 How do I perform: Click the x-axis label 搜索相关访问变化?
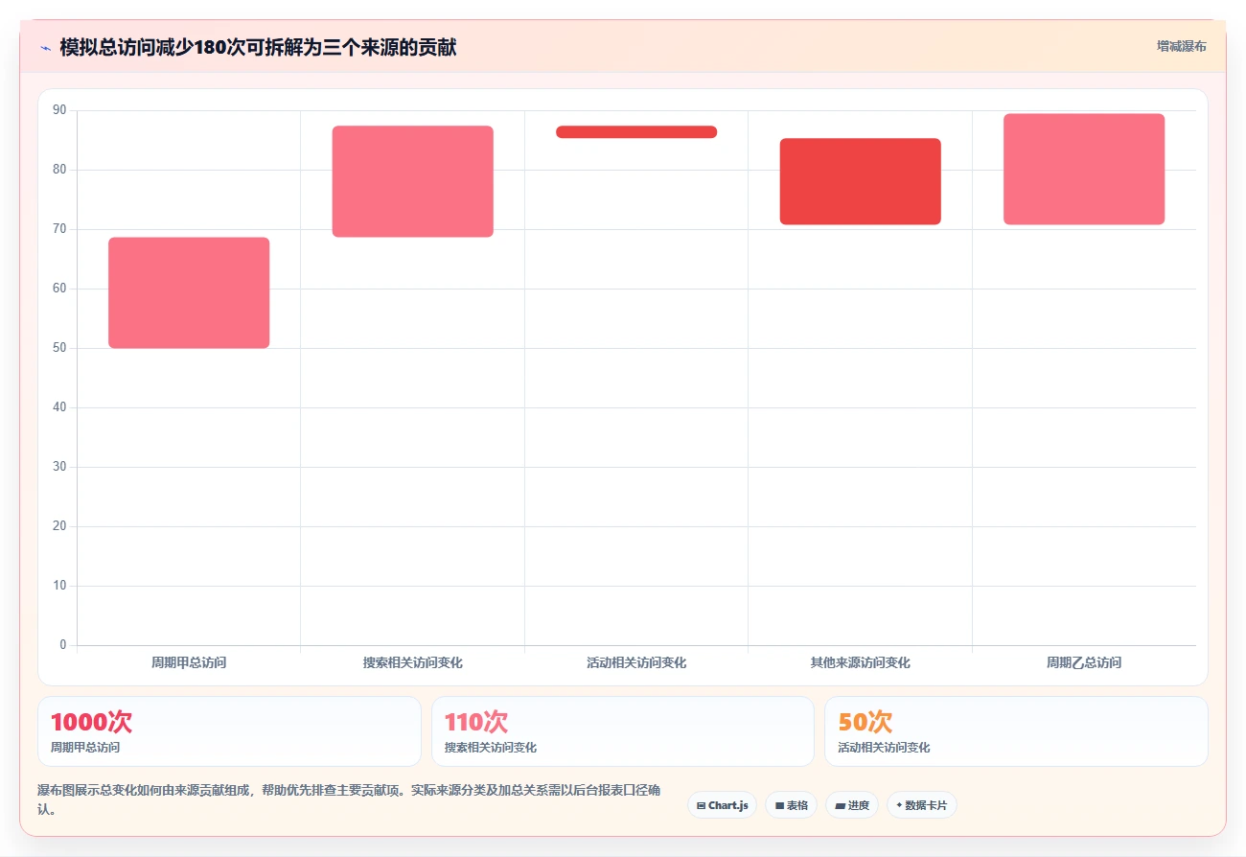click(413, 662)
